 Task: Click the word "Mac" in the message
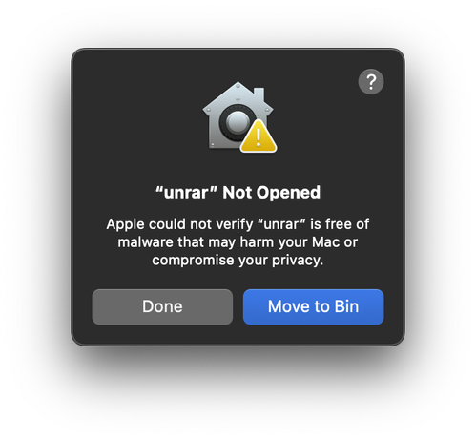[325, 242]
